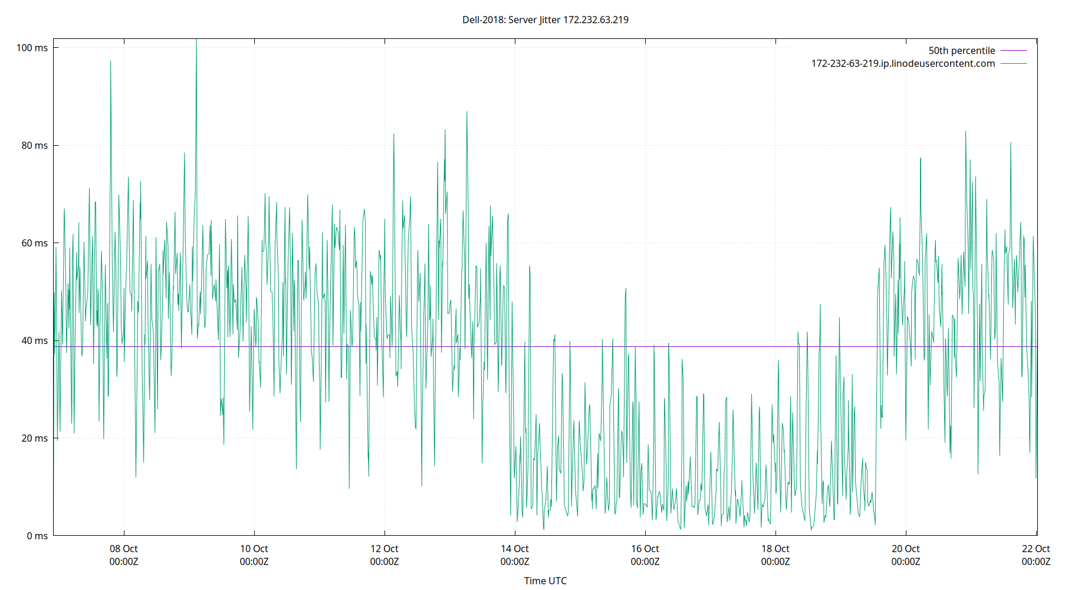
Task: Click the '100 ms' y-axis label
Action: (32, 48)
